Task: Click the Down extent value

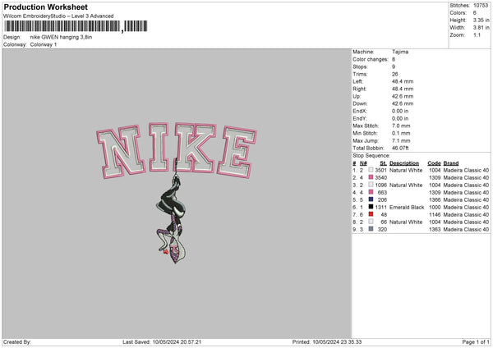Action: 403,103
